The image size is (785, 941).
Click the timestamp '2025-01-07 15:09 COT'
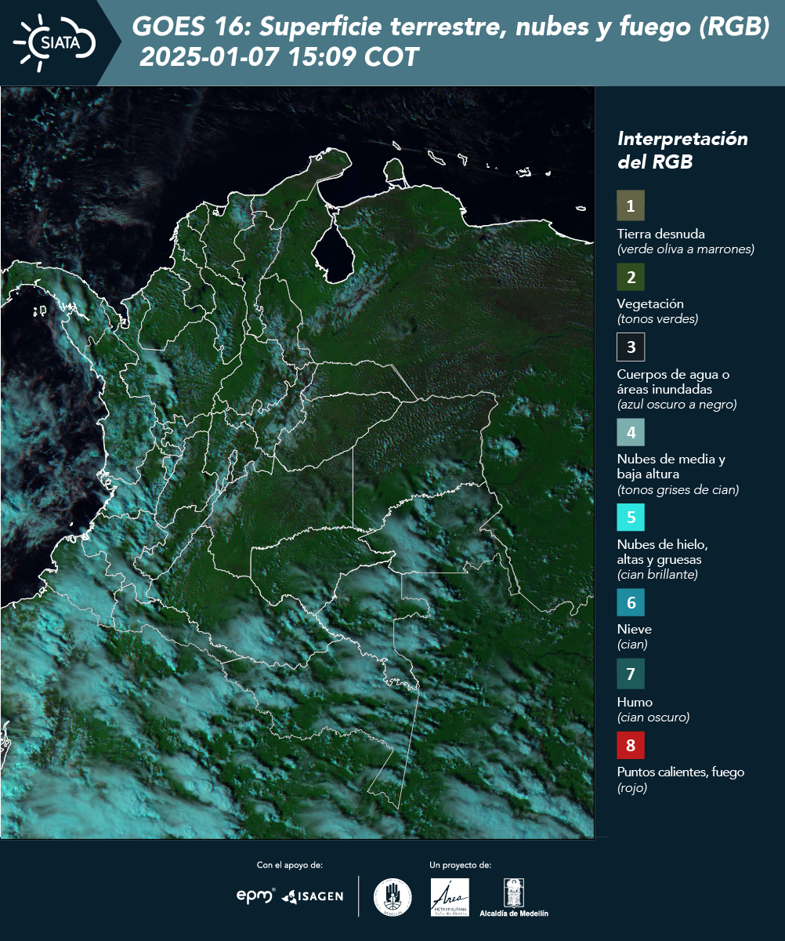tap(278, 56)
